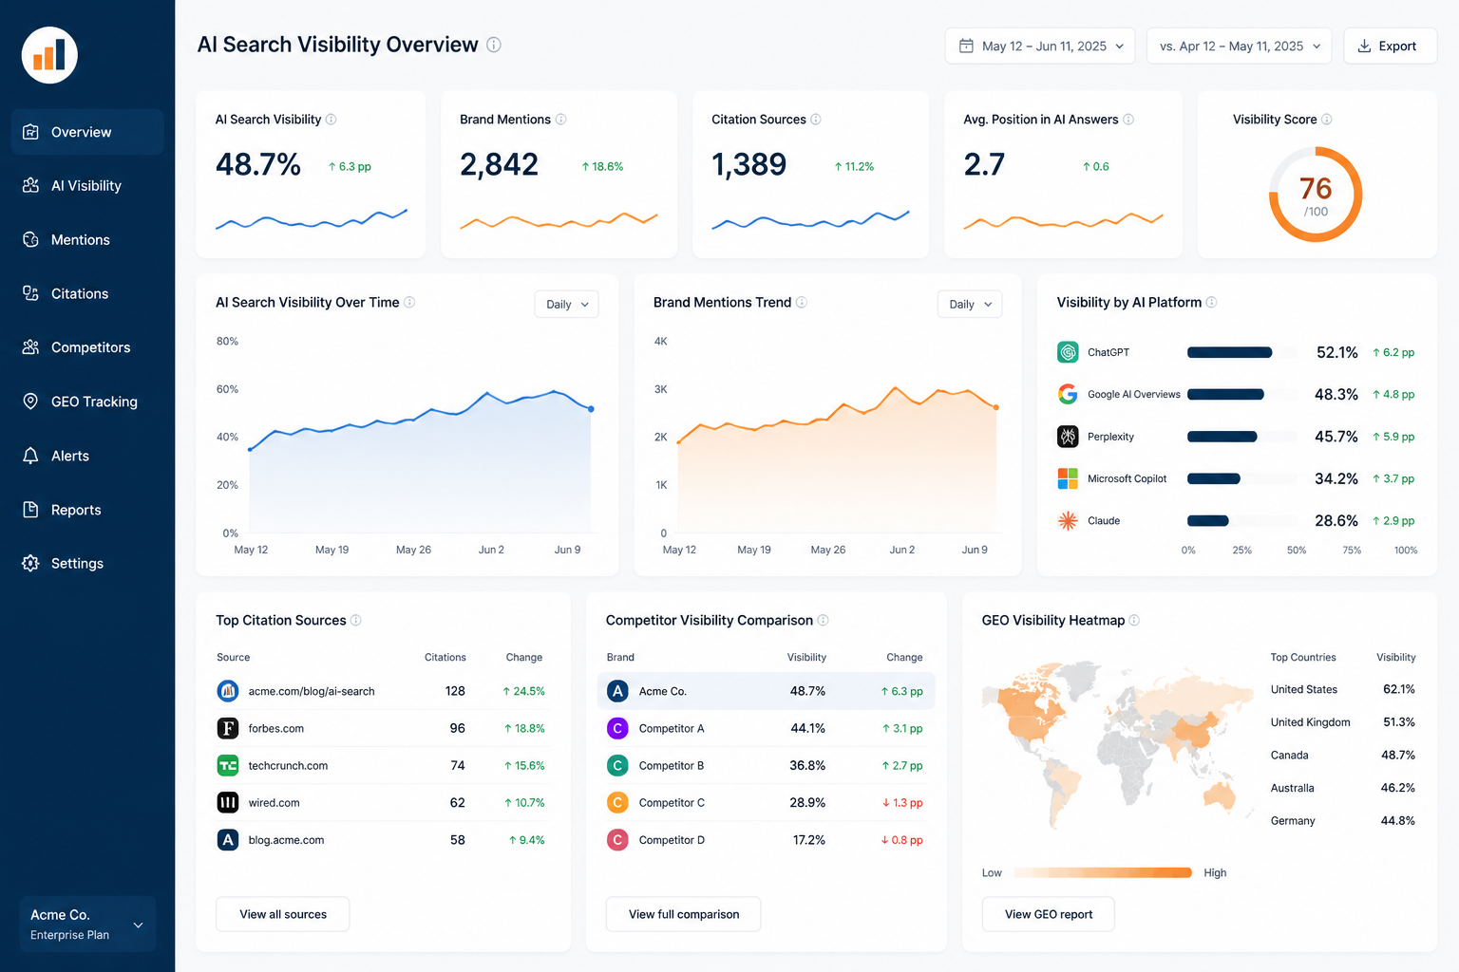Click the Germany country row

click(x=1343, y=821)
